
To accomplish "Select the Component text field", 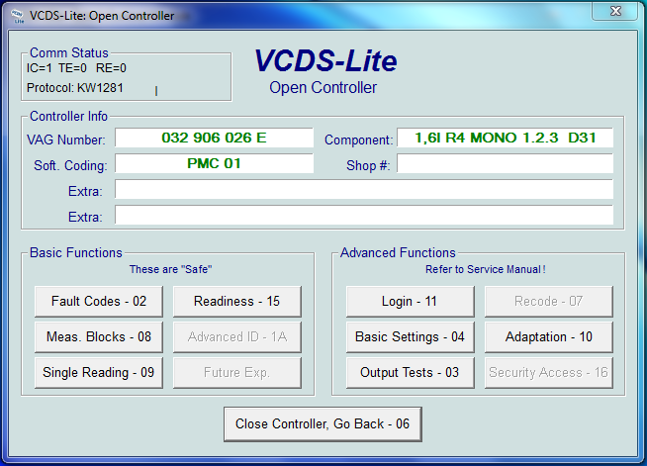I will (x=505, y=139).
